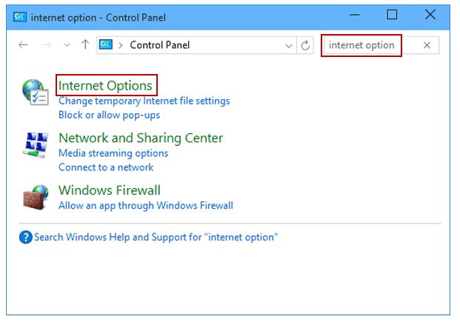Click the Internet Options globe icon
460x322 pixels.
[36, 92]
